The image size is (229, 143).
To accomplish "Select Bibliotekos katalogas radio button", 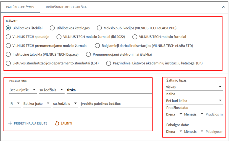I will coord(52,28).
